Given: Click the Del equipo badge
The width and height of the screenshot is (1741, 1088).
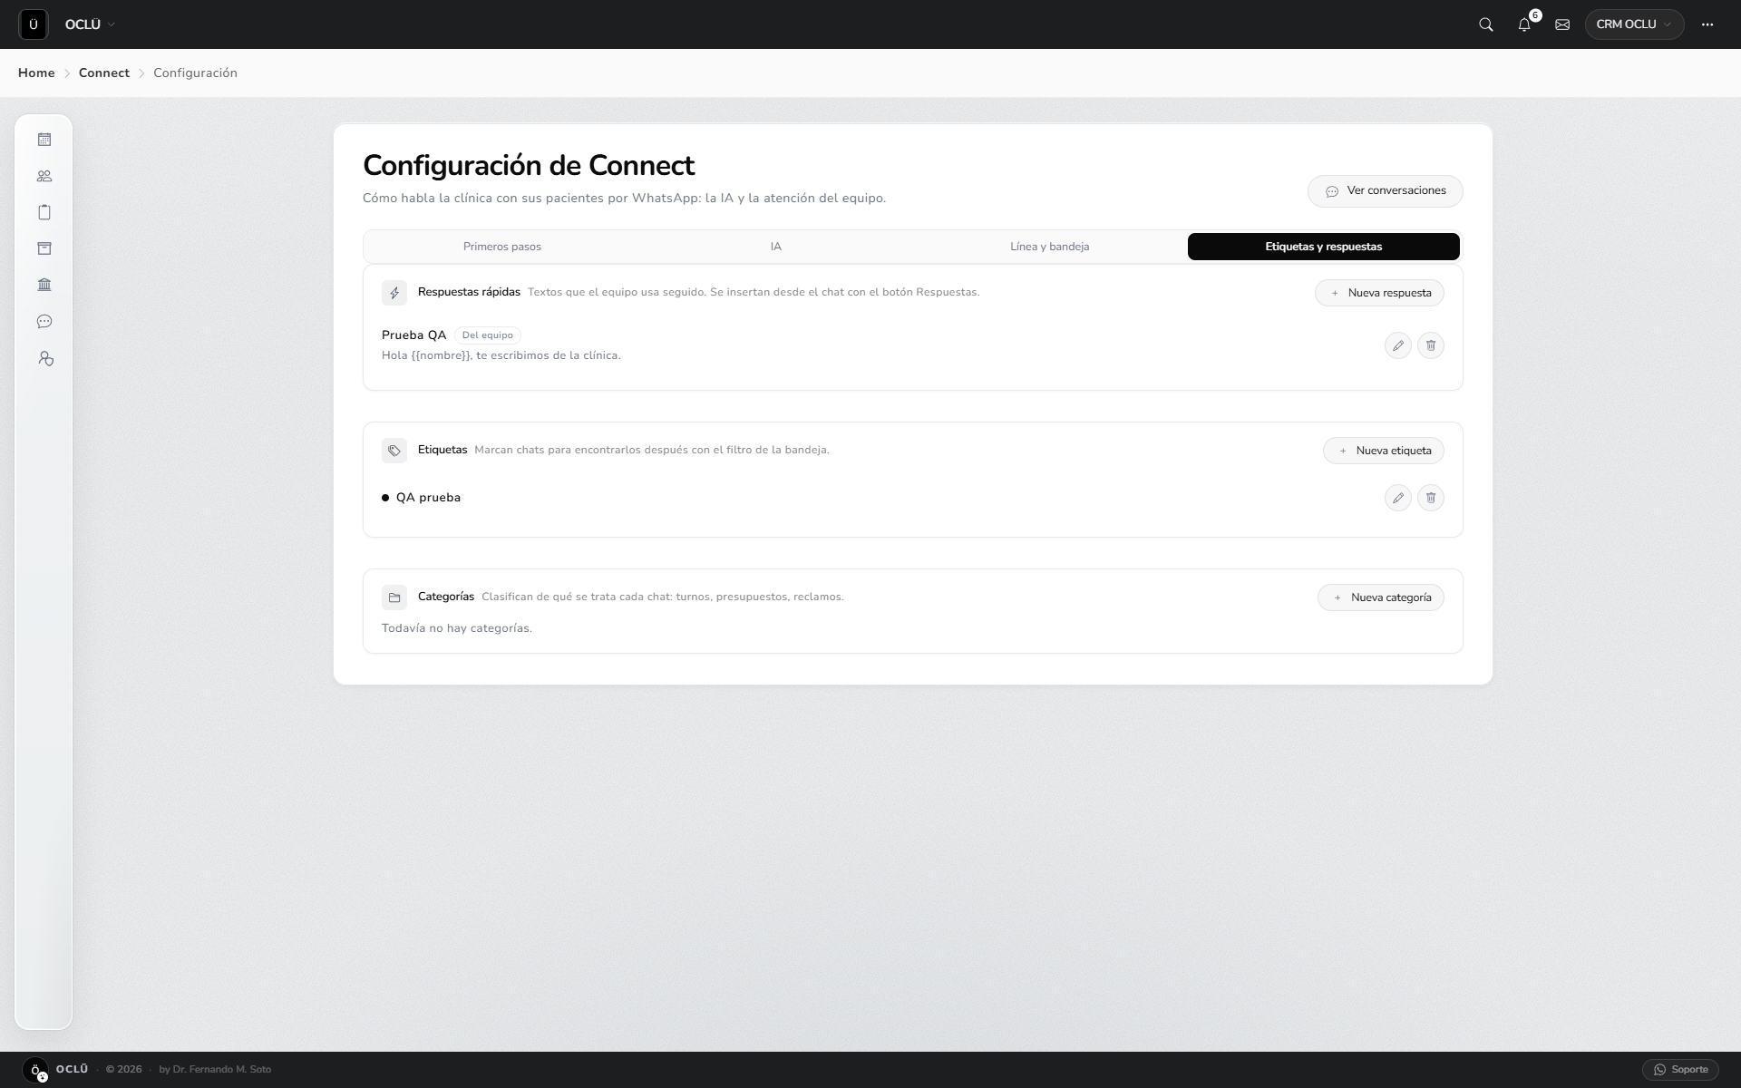Looking at the screenshot, I should click(x=488, y=335).
